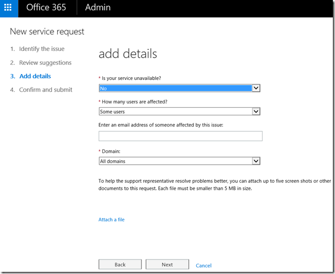Click the Office 365 header title
The height and width of the screenshot is (274, 335).
[x=46, y=8]
